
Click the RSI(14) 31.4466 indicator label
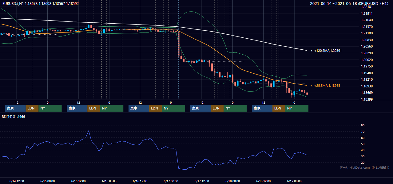pyautogui.click(x=14, y=117)
